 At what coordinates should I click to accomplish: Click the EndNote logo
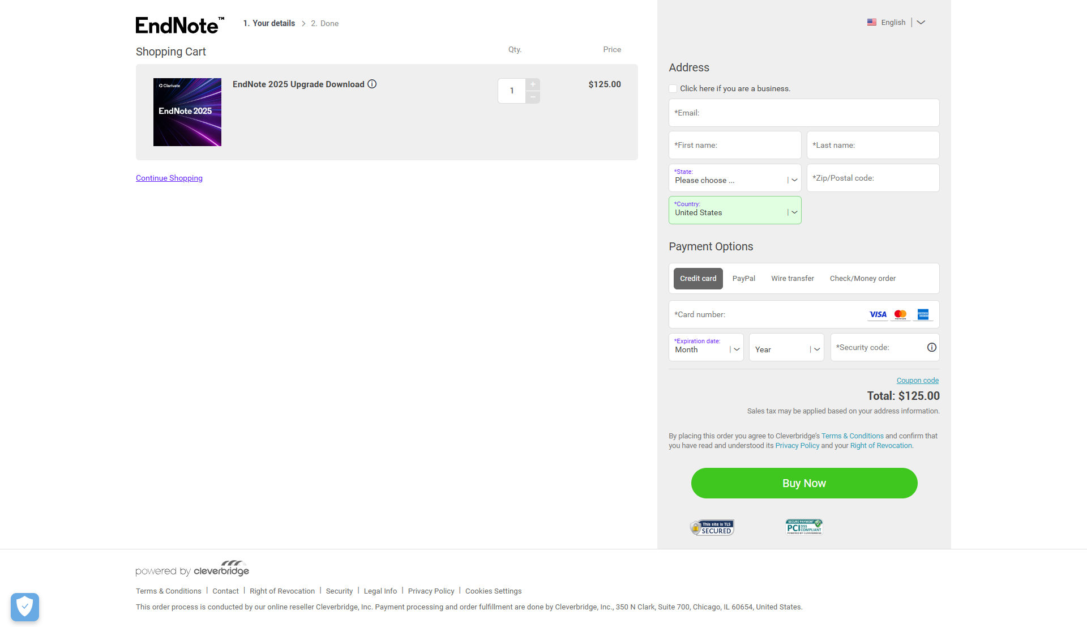(x=180, y=25)
